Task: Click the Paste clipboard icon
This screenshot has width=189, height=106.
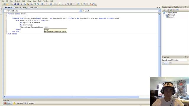Action: (x=27, y=4)
